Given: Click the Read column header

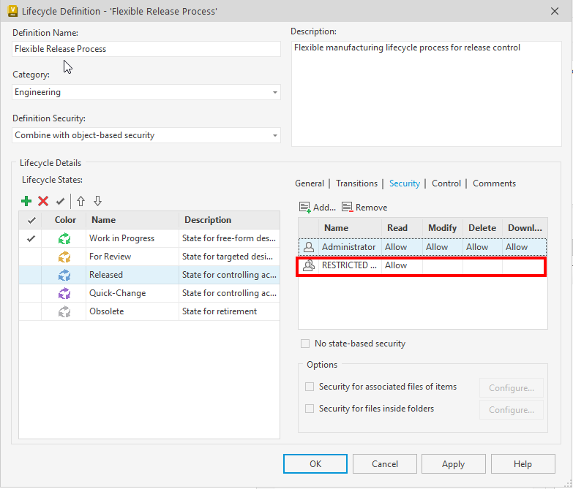Looking at the screenshot, I should tap(402, 228).
